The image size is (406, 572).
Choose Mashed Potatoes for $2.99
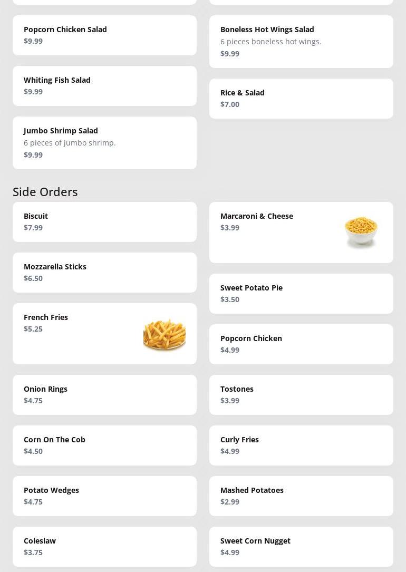(x=301, y=496)
